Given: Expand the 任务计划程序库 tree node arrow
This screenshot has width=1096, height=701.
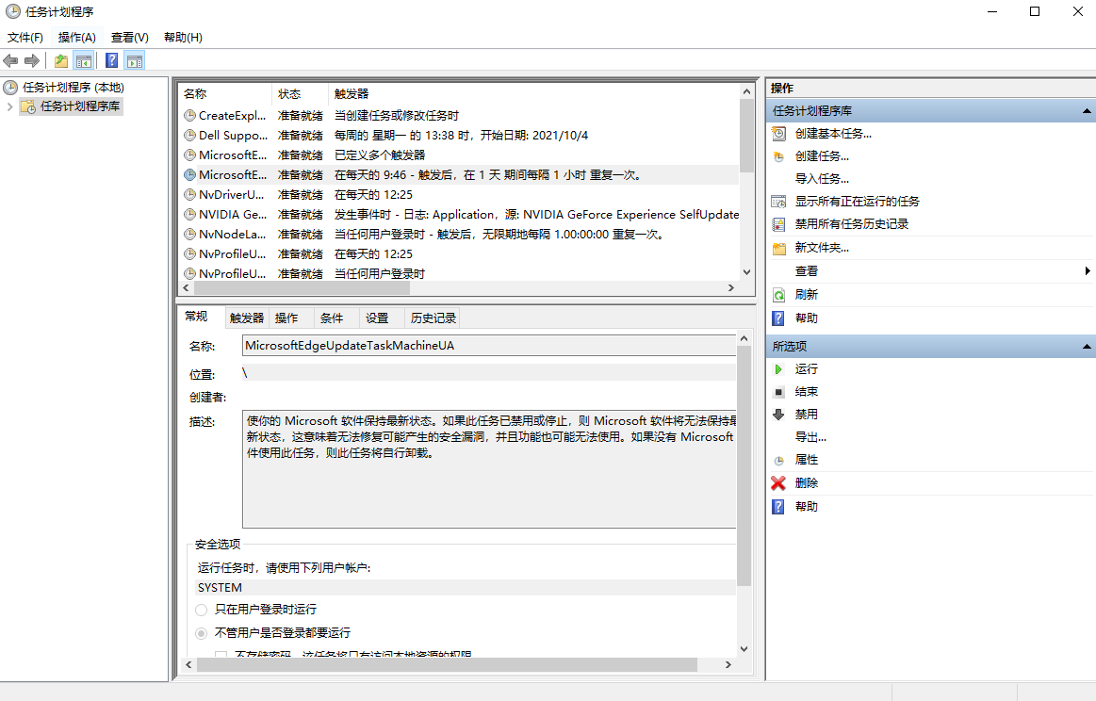Looking at the screenshot, I should point(9,106).
